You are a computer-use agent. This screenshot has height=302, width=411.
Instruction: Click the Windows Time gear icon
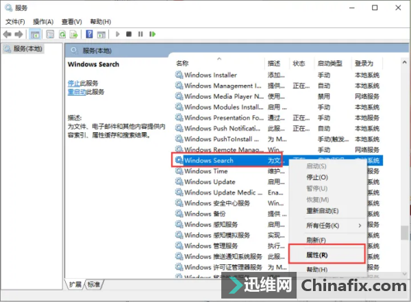[179, 171]
